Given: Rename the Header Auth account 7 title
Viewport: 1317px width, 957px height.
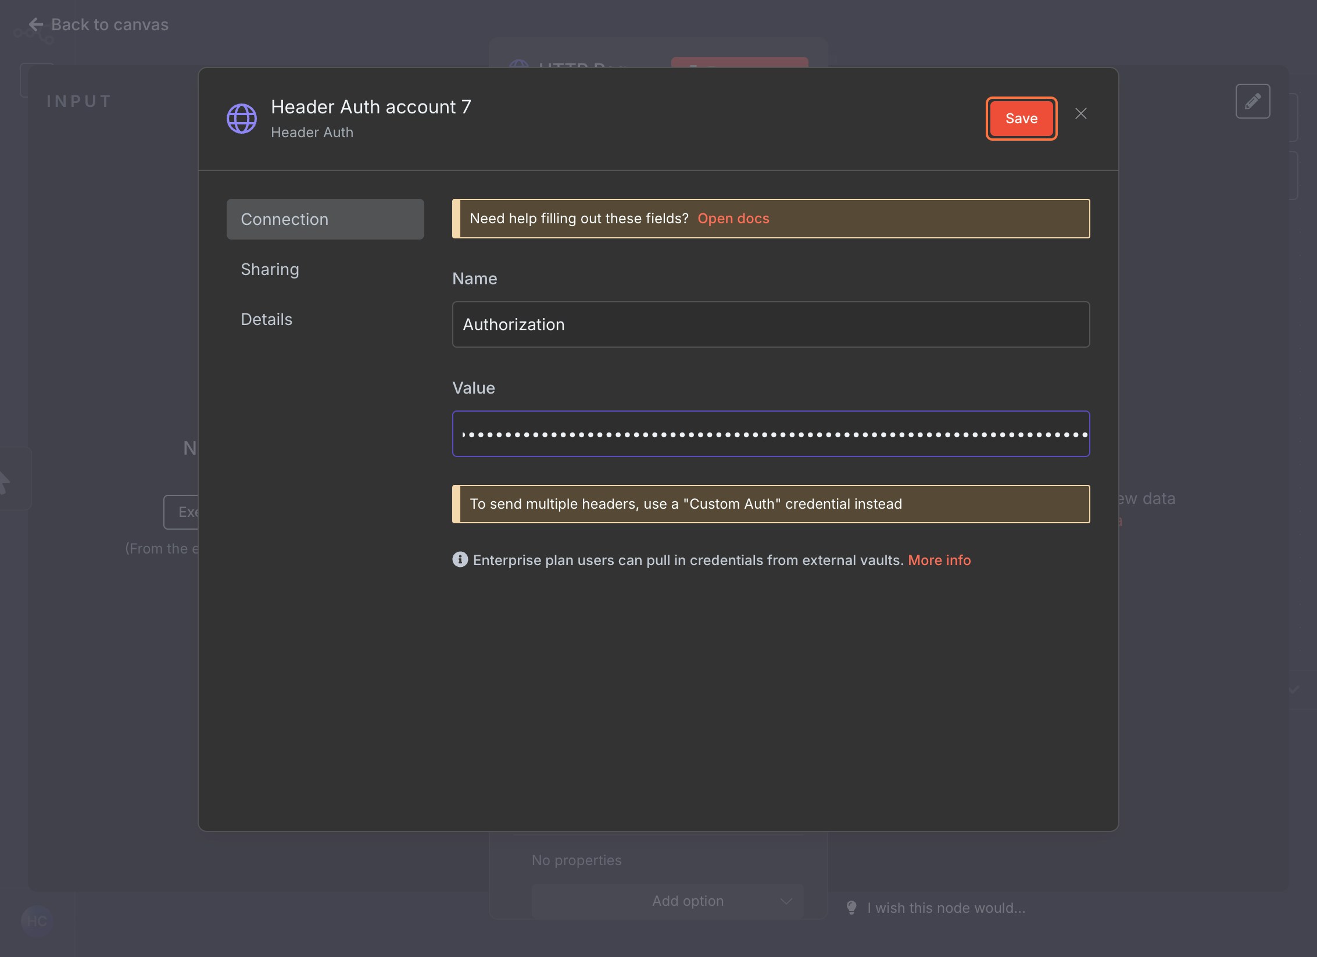Looking at the screenshot, I should [371, 107].
